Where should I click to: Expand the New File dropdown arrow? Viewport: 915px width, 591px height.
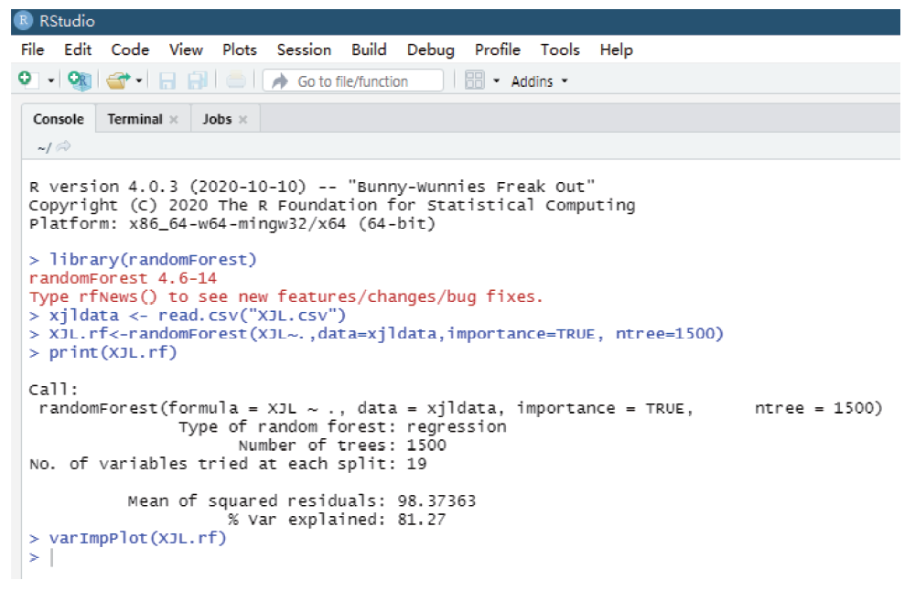50,81
